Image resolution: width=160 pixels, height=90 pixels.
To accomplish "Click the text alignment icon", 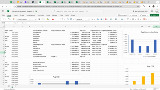I will (62, 19).
